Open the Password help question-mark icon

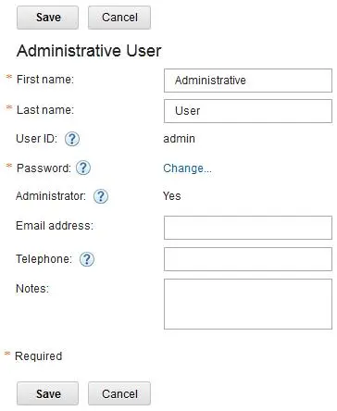83,168
